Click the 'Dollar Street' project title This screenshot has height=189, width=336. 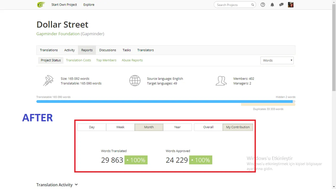(62, 25)
